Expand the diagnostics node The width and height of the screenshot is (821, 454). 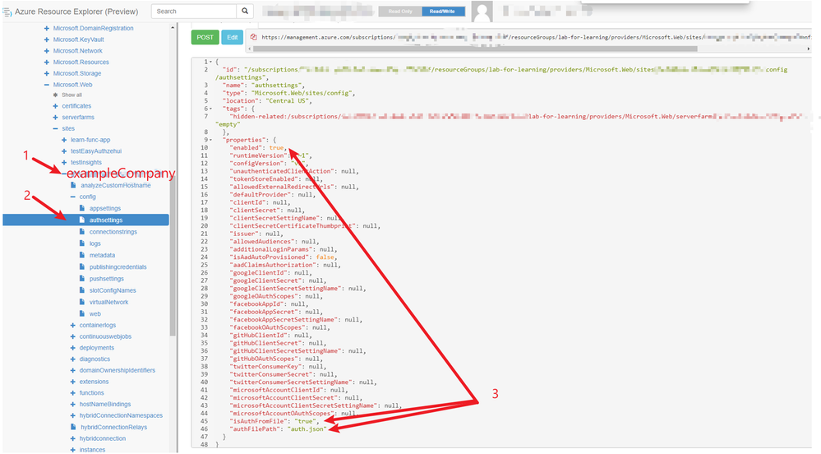point(73,359)
